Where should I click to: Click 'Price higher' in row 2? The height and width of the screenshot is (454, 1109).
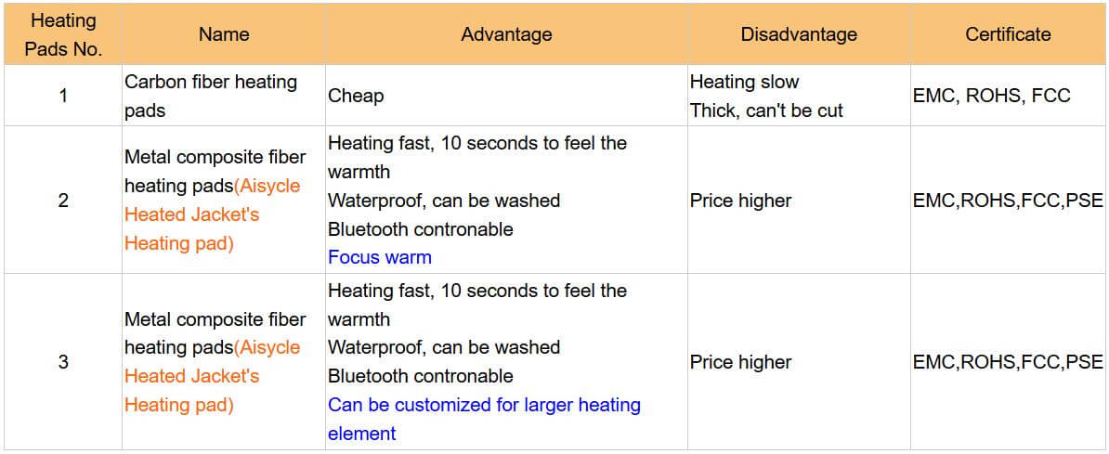pyautogui.click(x=740, y=201)
